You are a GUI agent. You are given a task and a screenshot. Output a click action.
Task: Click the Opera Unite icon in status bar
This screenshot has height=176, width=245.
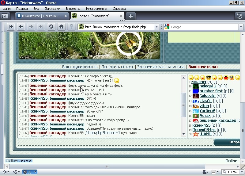click(x=15, y=172)
